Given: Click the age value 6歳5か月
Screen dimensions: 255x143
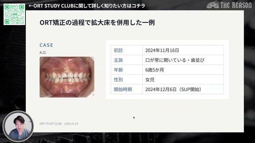Looking at the screenshot, I should pyautogui.click(x=155, y=70).
